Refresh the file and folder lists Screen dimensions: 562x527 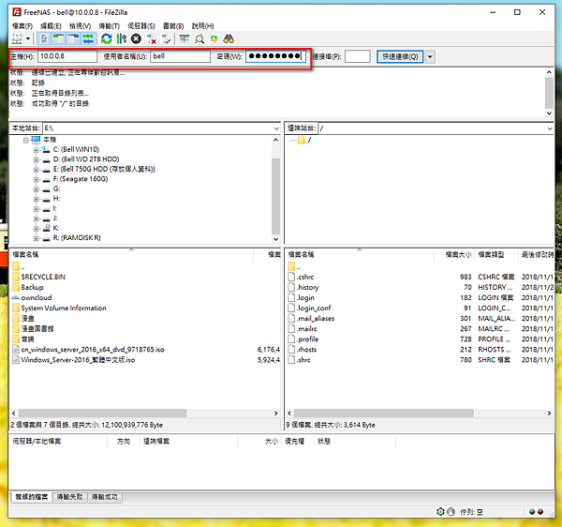tap(106, 38)
